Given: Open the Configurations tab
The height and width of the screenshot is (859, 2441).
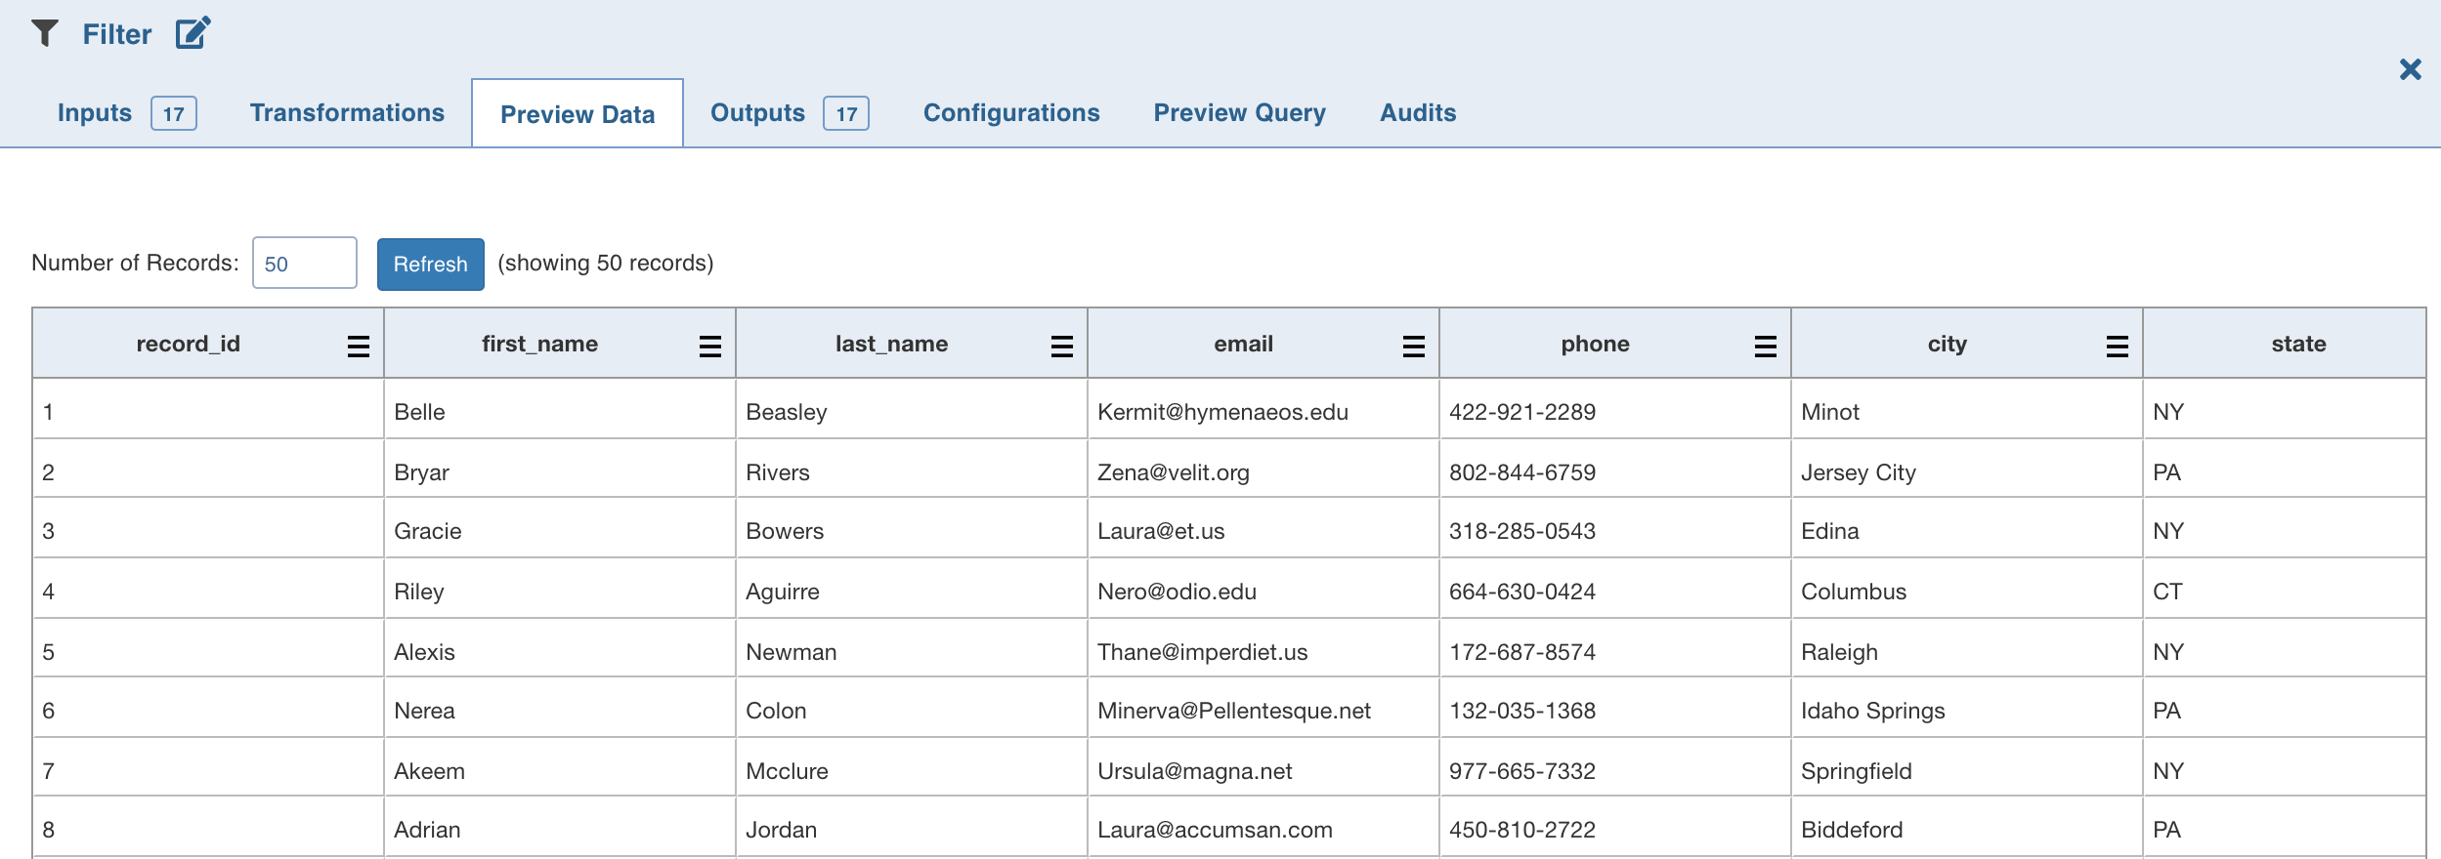Looking at the screenshot, I should tap(1011, 113).
